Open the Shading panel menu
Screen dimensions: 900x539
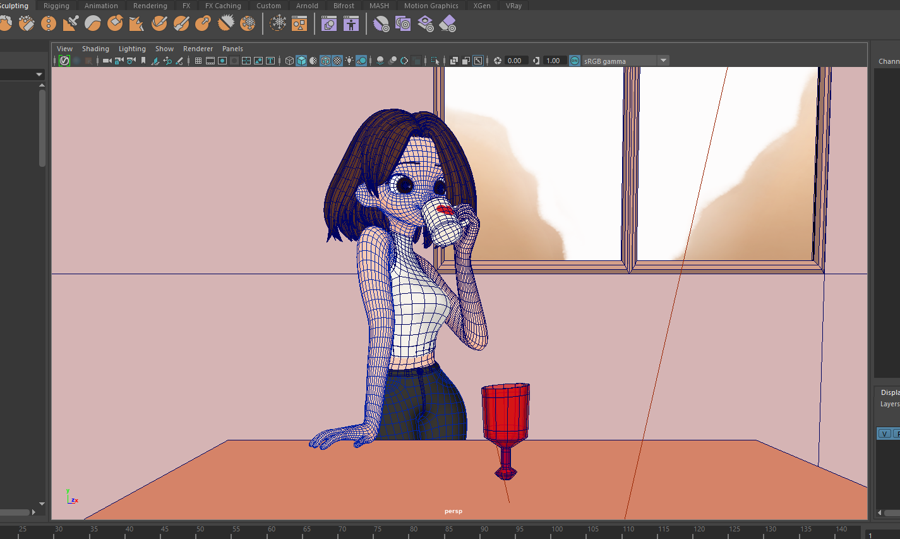tap(95, 49)
